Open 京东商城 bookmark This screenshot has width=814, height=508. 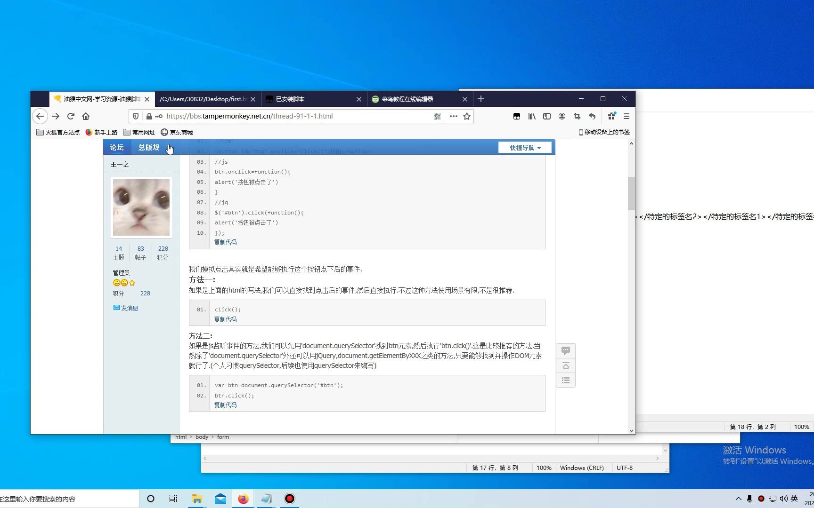tap(177, 132)
